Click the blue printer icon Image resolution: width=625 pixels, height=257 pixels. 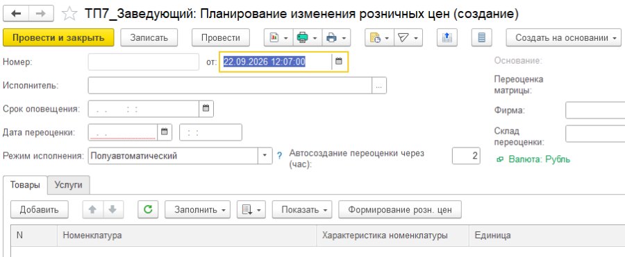[331, 38]
